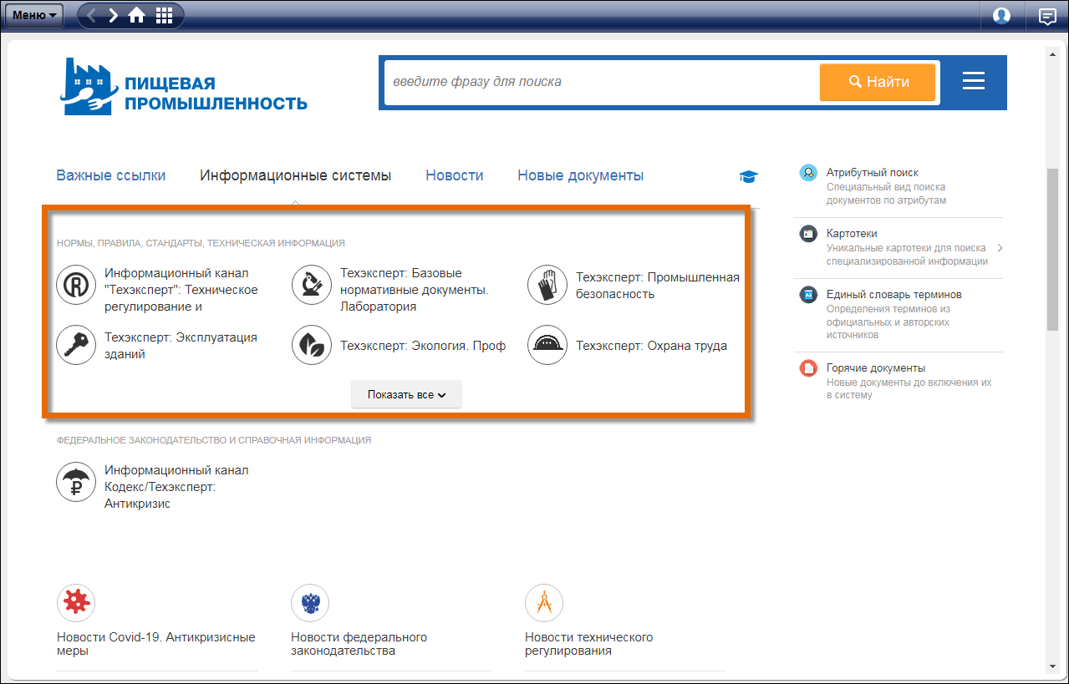Click the compass technical regulation icon

544,602
